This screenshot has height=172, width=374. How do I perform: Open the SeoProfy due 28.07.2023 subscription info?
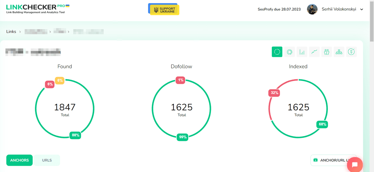coord(279,9)
